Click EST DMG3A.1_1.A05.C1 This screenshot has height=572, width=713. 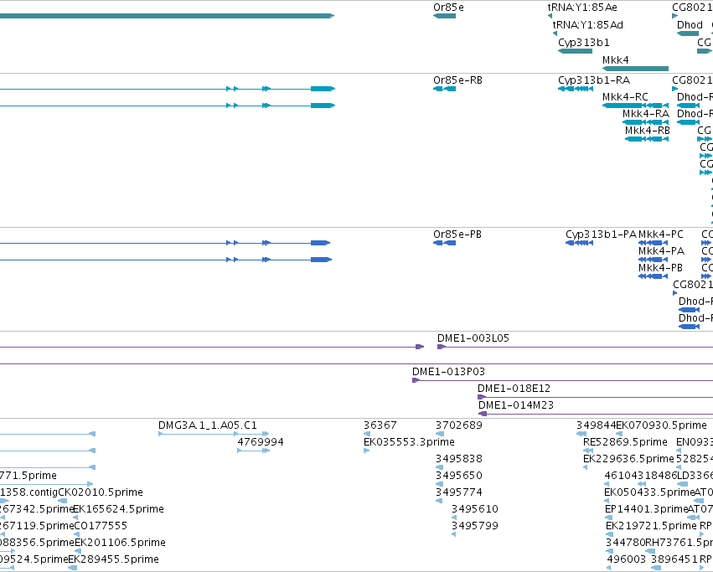point(214,434)
